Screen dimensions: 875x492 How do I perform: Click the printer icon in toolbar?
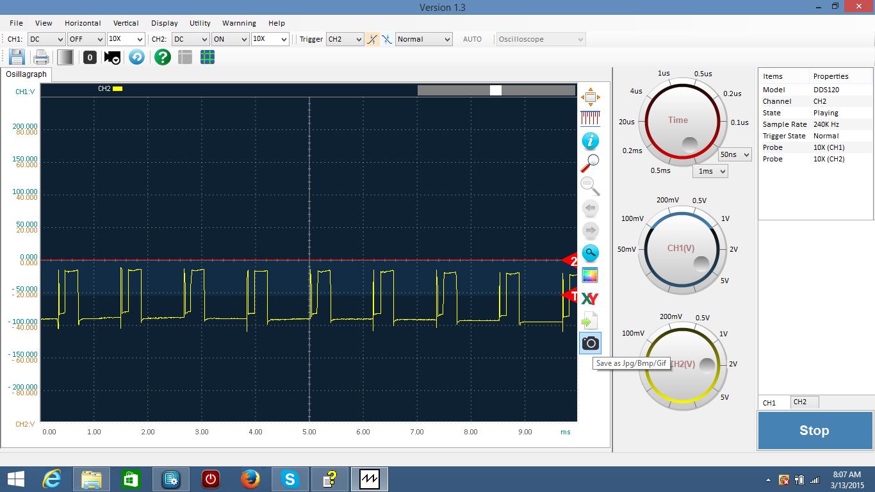coord(41,57)
